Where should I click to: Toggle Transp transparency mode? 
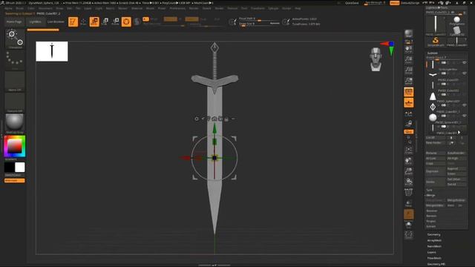pos(409,203)
